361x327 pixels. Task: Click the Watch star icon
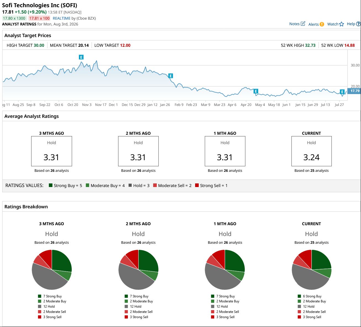[342, 24]
